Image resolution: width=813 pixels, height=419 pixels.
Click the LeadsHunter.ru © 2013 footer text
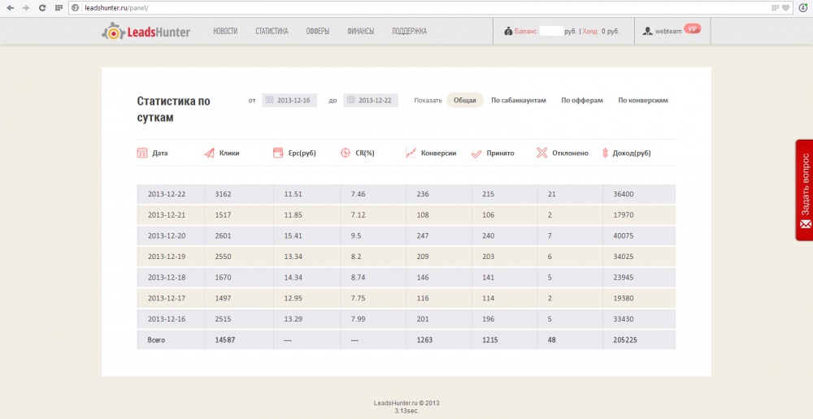tap(406, 403)
